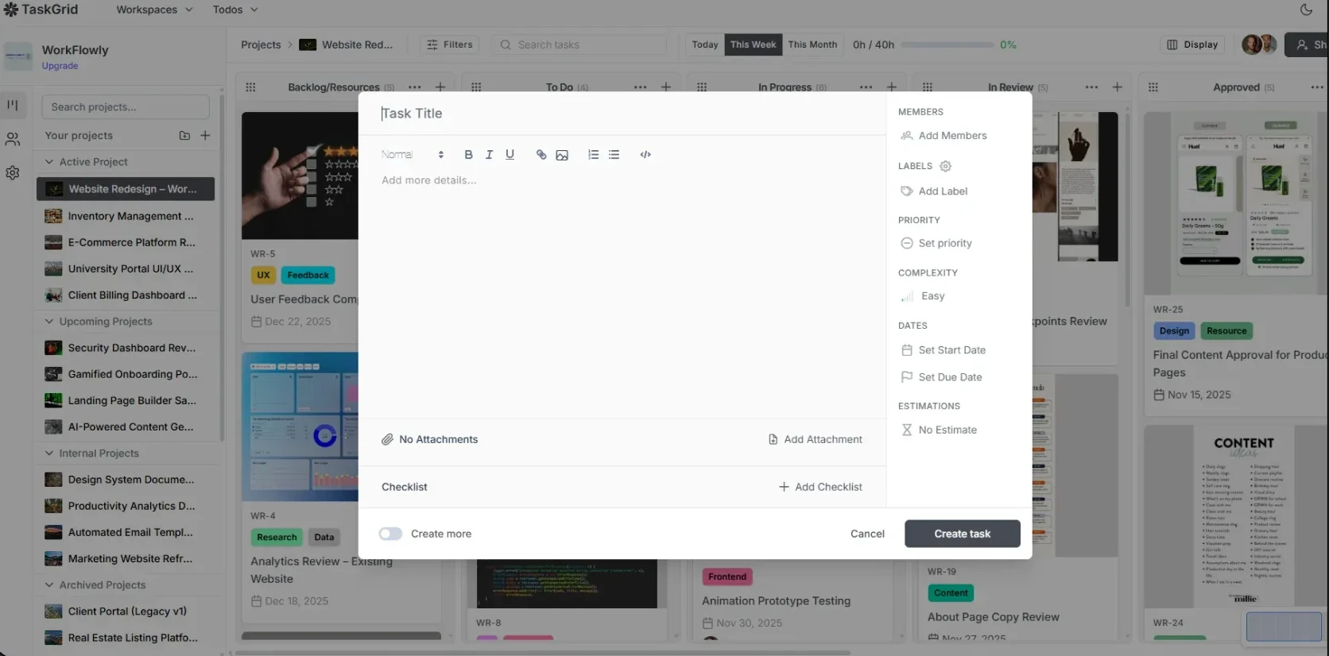
Task: Click Add Checklist
Action: pyautogui.click(x=820, y=487)
